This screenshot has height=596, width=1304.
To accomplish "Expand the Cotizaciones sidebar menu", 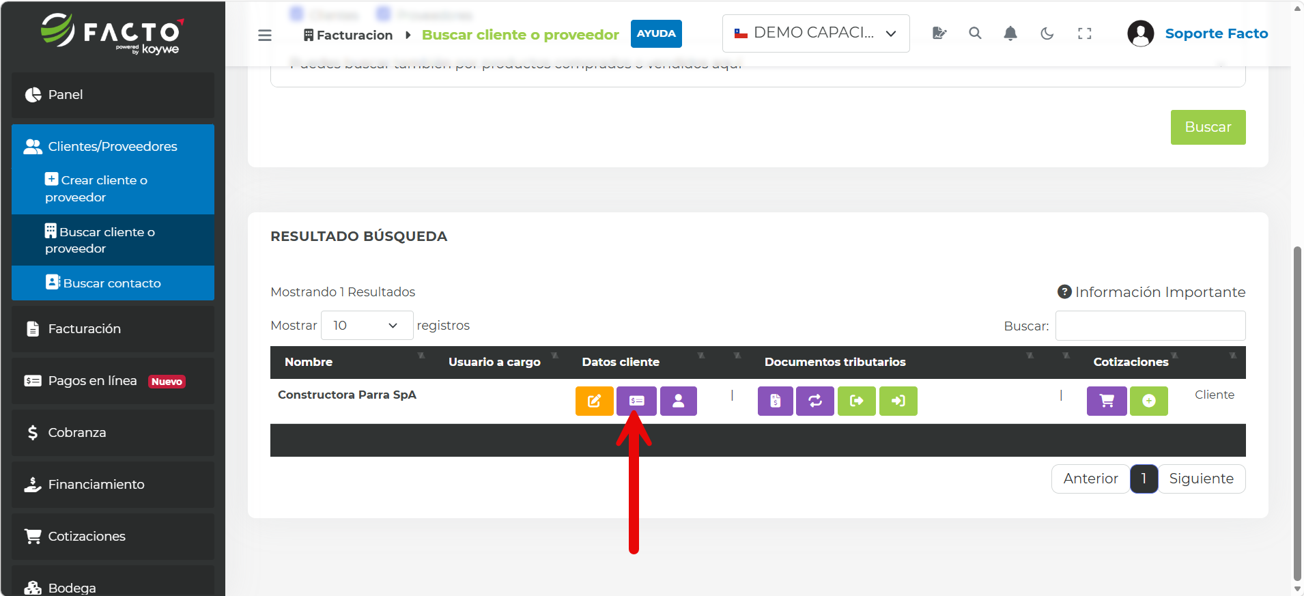I will [113, 536].
